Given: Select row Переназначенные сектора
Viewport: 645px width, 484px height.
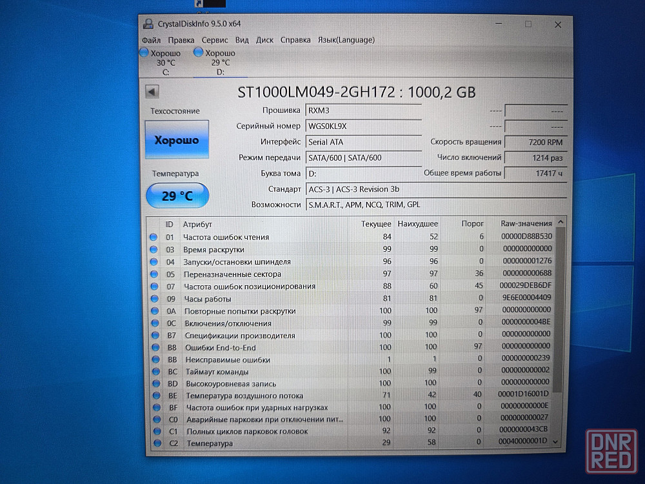Looking at the screenshot, I should click(351, 274).
